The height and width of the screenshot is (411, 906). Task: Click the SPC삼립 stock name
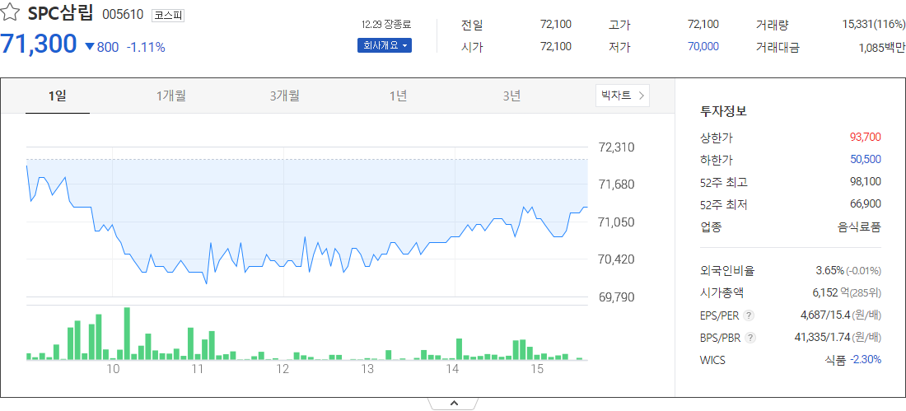click(60, 13)
